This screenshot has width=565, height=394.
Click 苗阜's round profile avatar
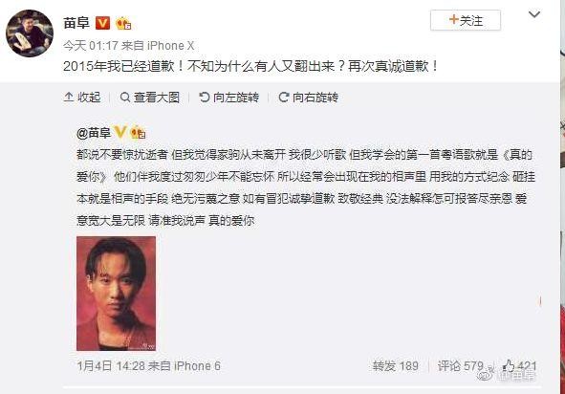30,33
